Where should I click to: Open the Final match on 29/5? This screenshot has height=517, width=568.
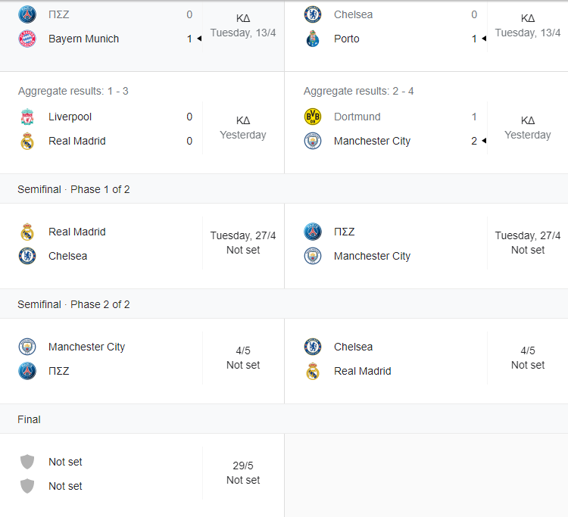click(x=142, y=475)
